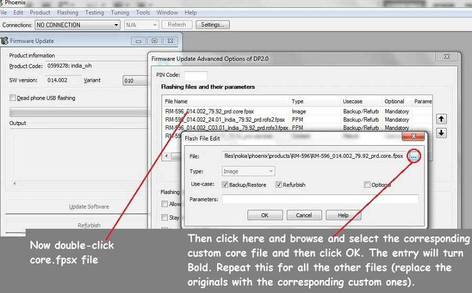Open the Tuning menu
This screenshot has width=472, height=293.
(120, 13)
